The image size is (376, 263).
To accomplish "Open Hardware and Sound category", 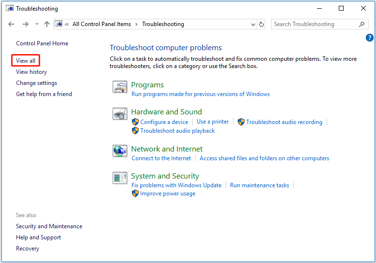I will [x=166, y=111].
